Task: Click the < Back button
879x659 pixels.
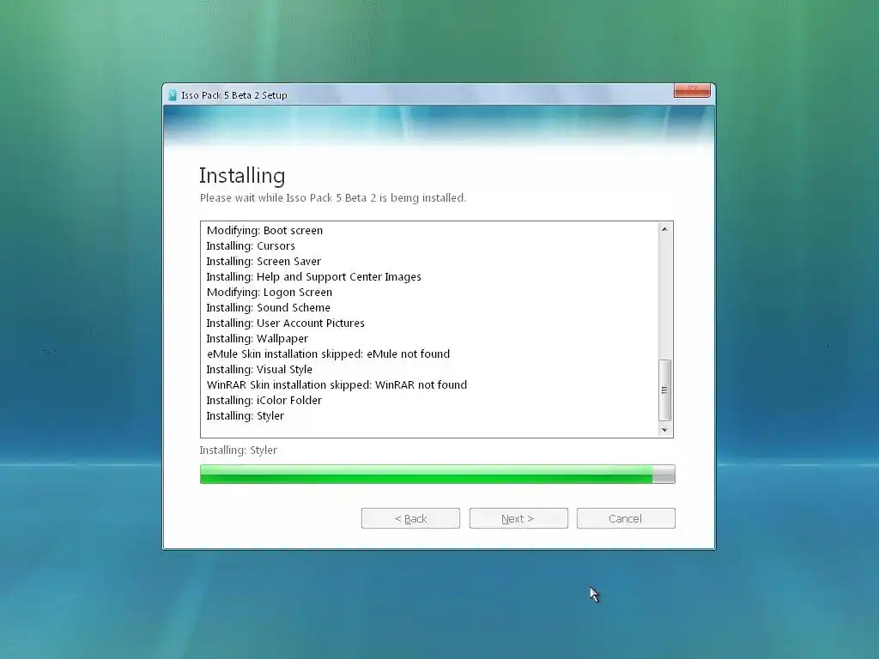Action: click(x=410, y=518)
